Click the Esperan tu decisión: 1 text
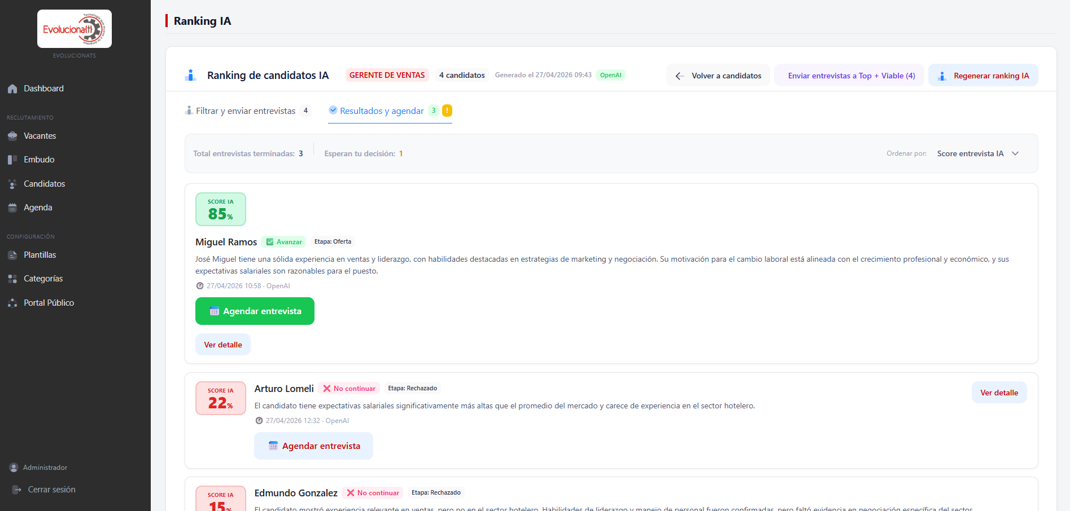The width and height of the screenshot is (1070, 511). click(364, 153)
